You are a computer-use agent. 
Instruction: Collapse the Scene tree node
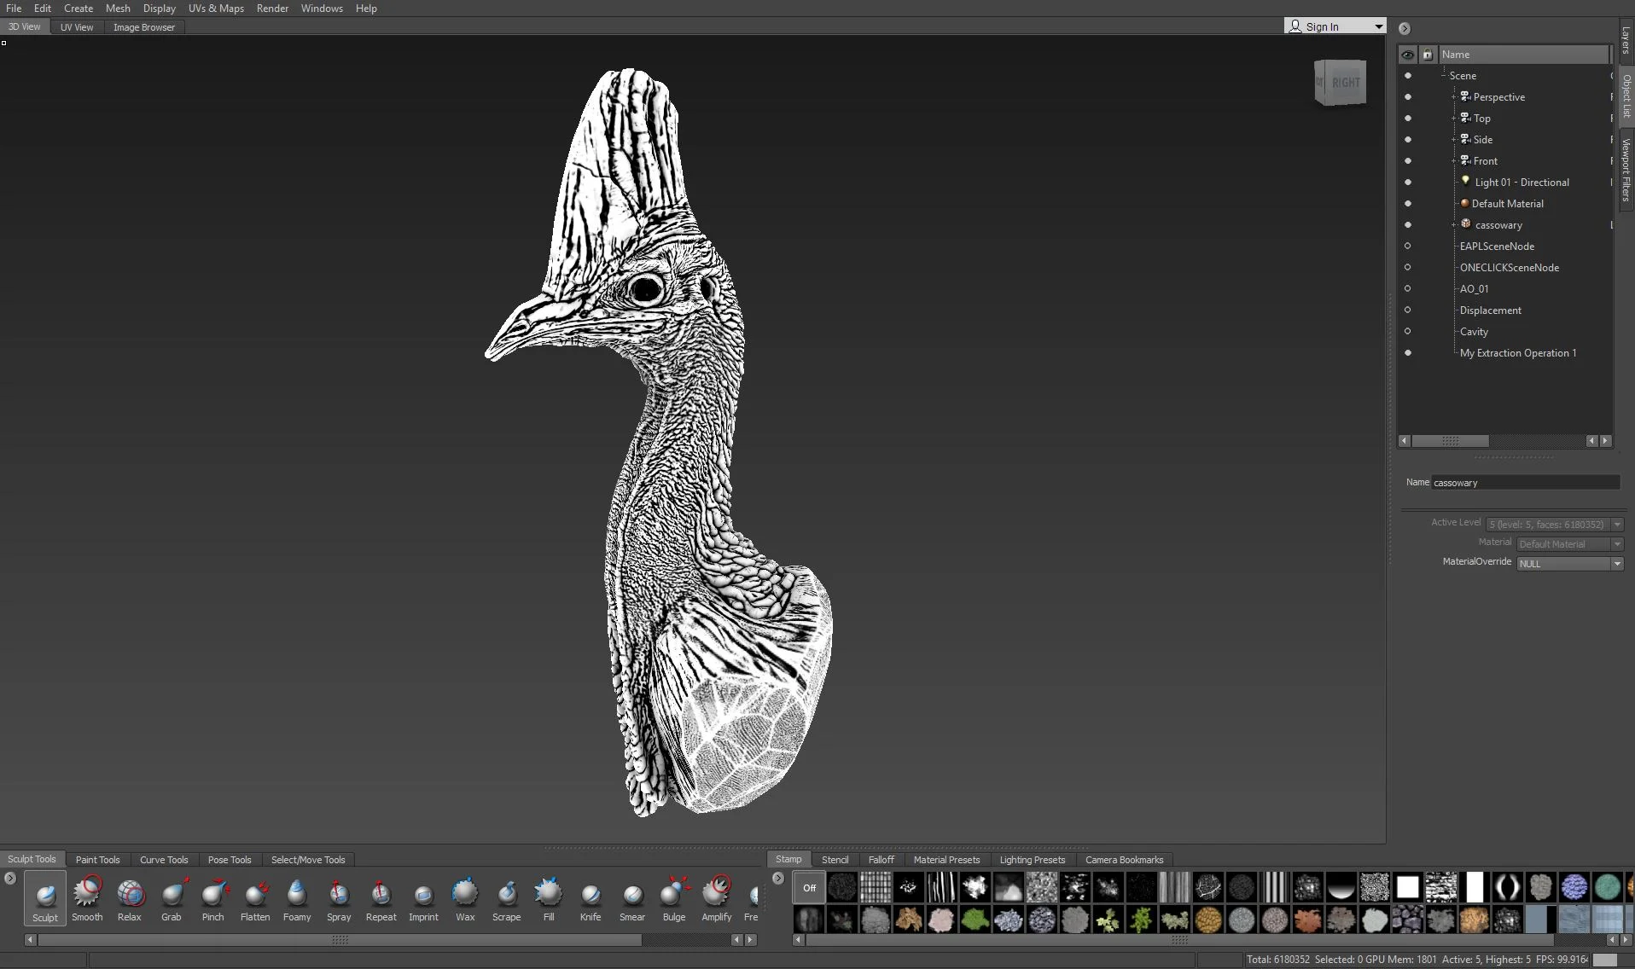coord(1444,75)
